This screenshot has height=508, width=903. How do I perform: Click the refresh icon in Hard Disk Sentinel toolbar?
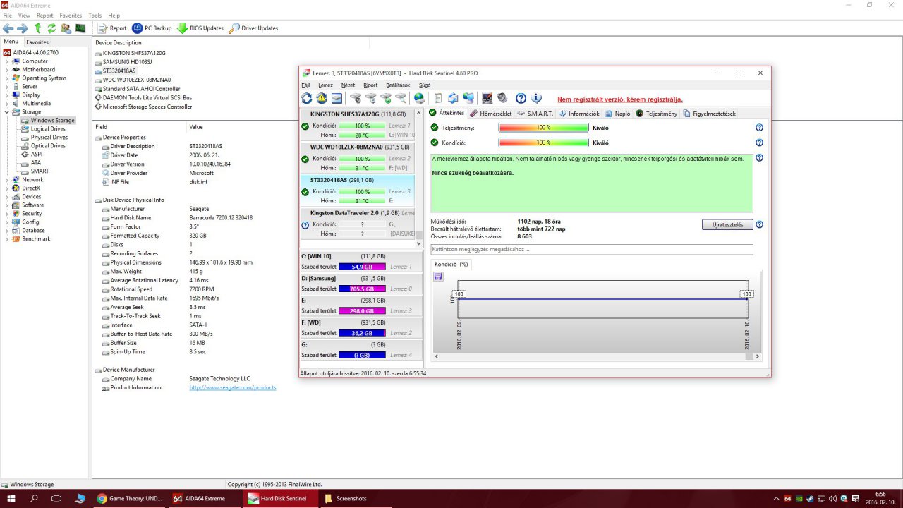pos(307,98)
